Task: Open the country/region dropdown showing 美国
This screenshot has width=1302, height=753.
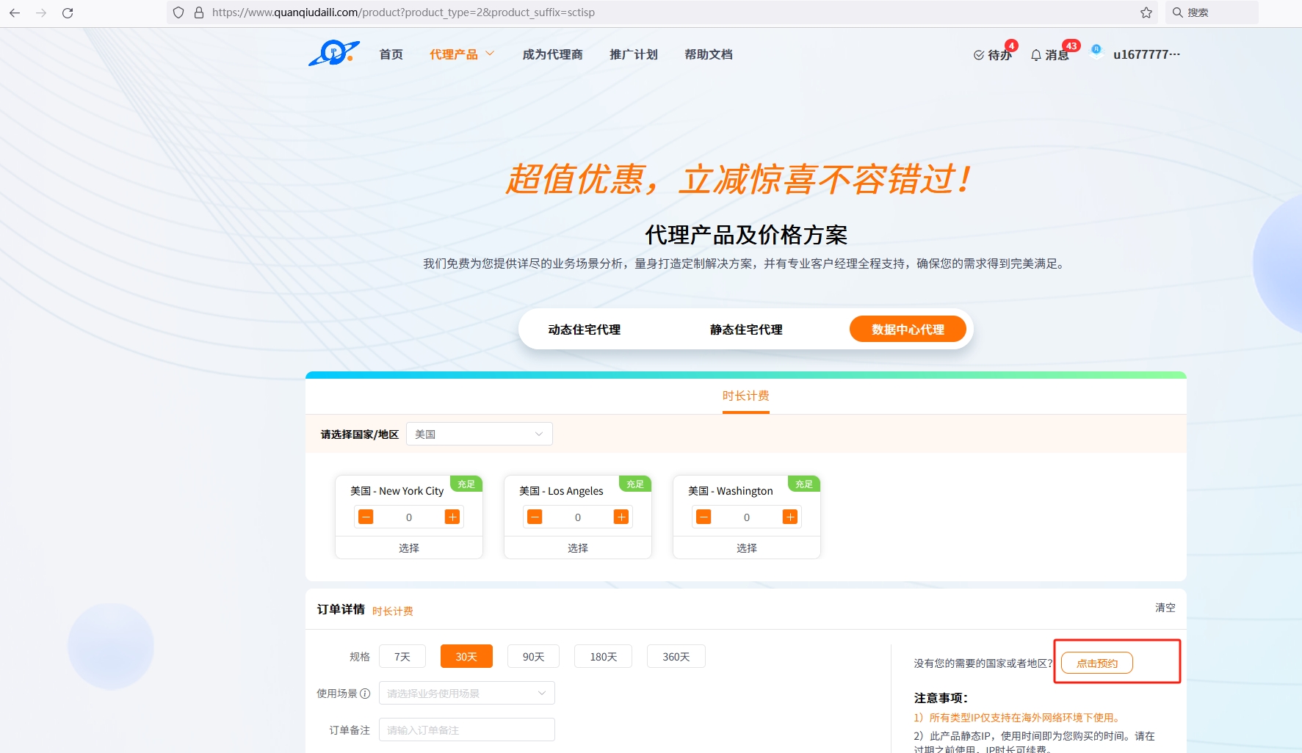Action: pos(479,434)
